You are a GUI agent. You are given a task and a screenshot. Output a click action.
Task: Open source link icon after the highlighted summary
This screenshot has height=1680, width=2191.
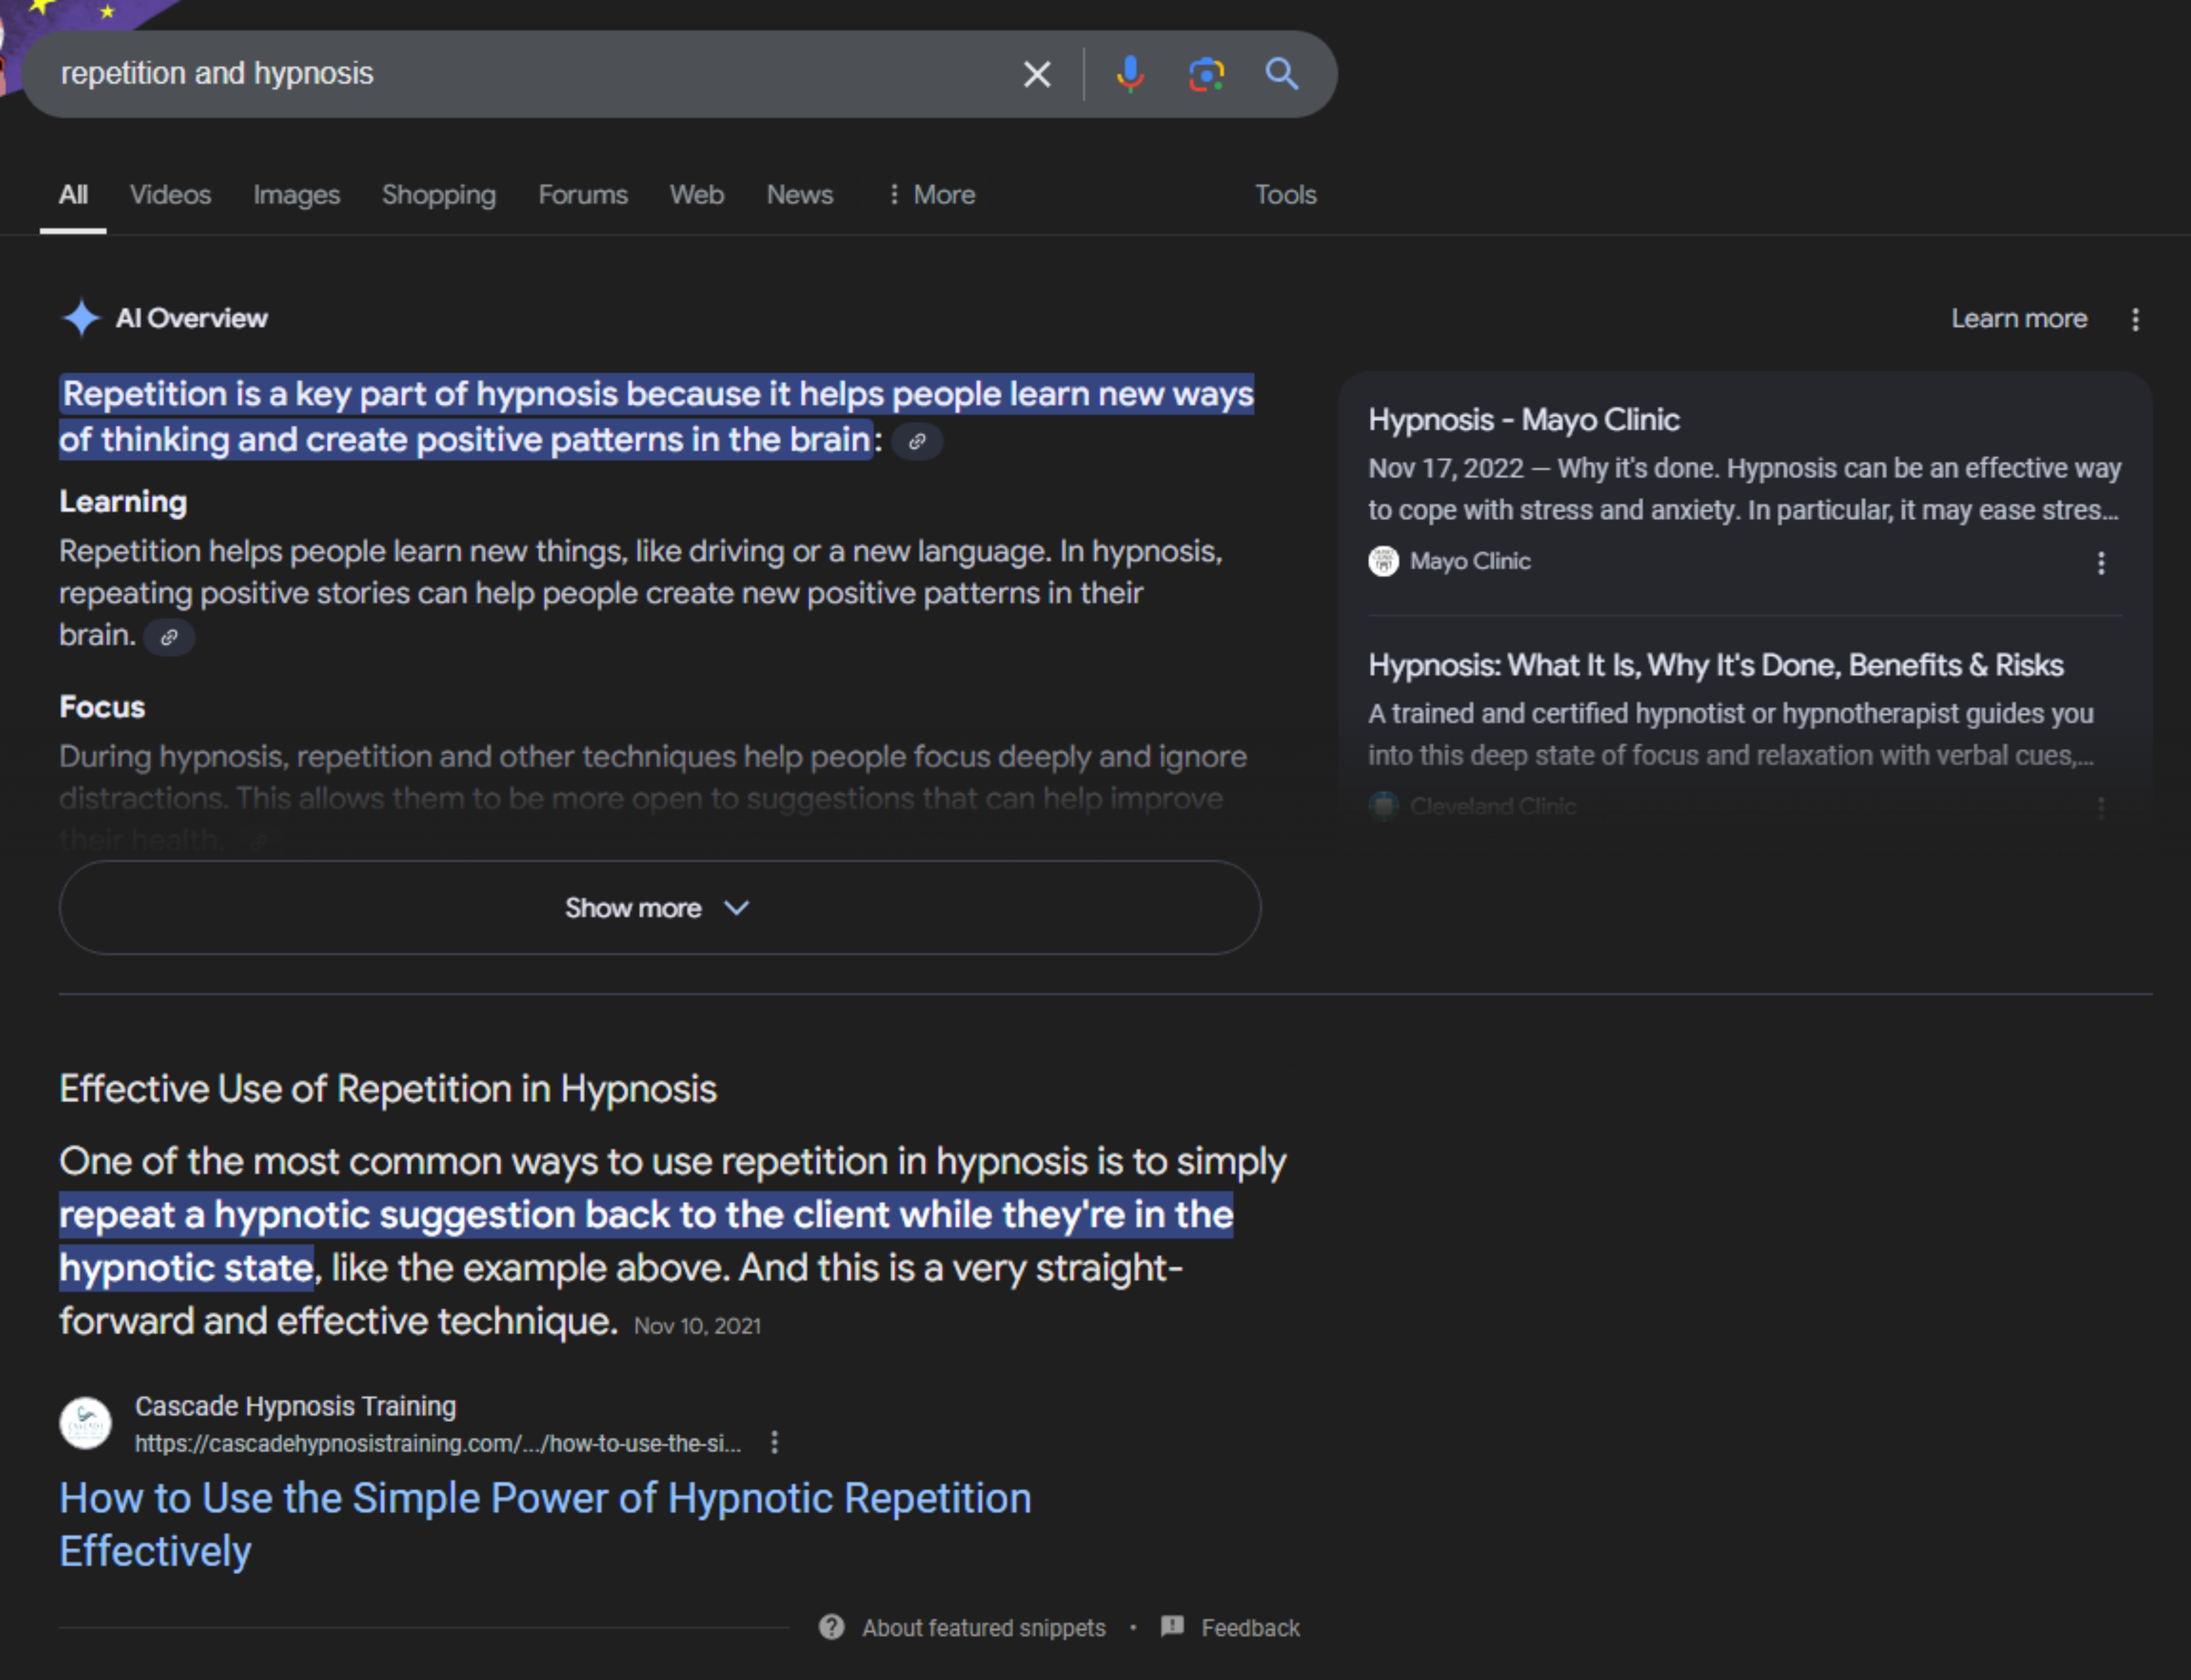[917, 441]
